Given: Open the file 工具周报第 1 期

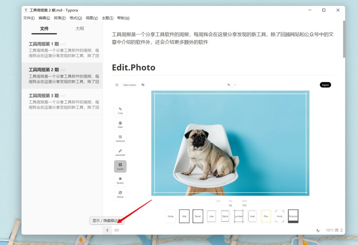Looking at the screenshot, I should tap(62, 50).
